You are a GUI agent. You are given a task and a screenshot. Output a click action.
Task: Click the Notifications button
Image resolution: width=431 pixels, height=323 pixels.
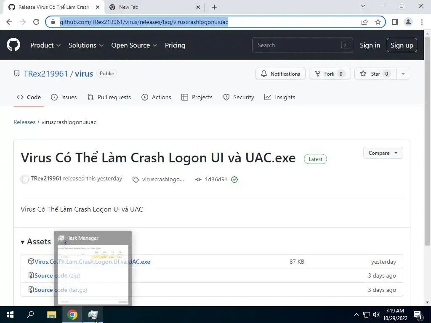tap(280, 74)
